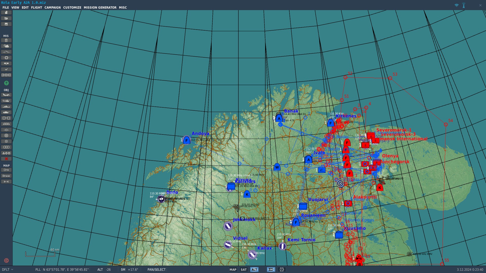486x273 pixels.
Task: Expand the DFLT dropdown in status bar
Action: [x=8, y=270]
